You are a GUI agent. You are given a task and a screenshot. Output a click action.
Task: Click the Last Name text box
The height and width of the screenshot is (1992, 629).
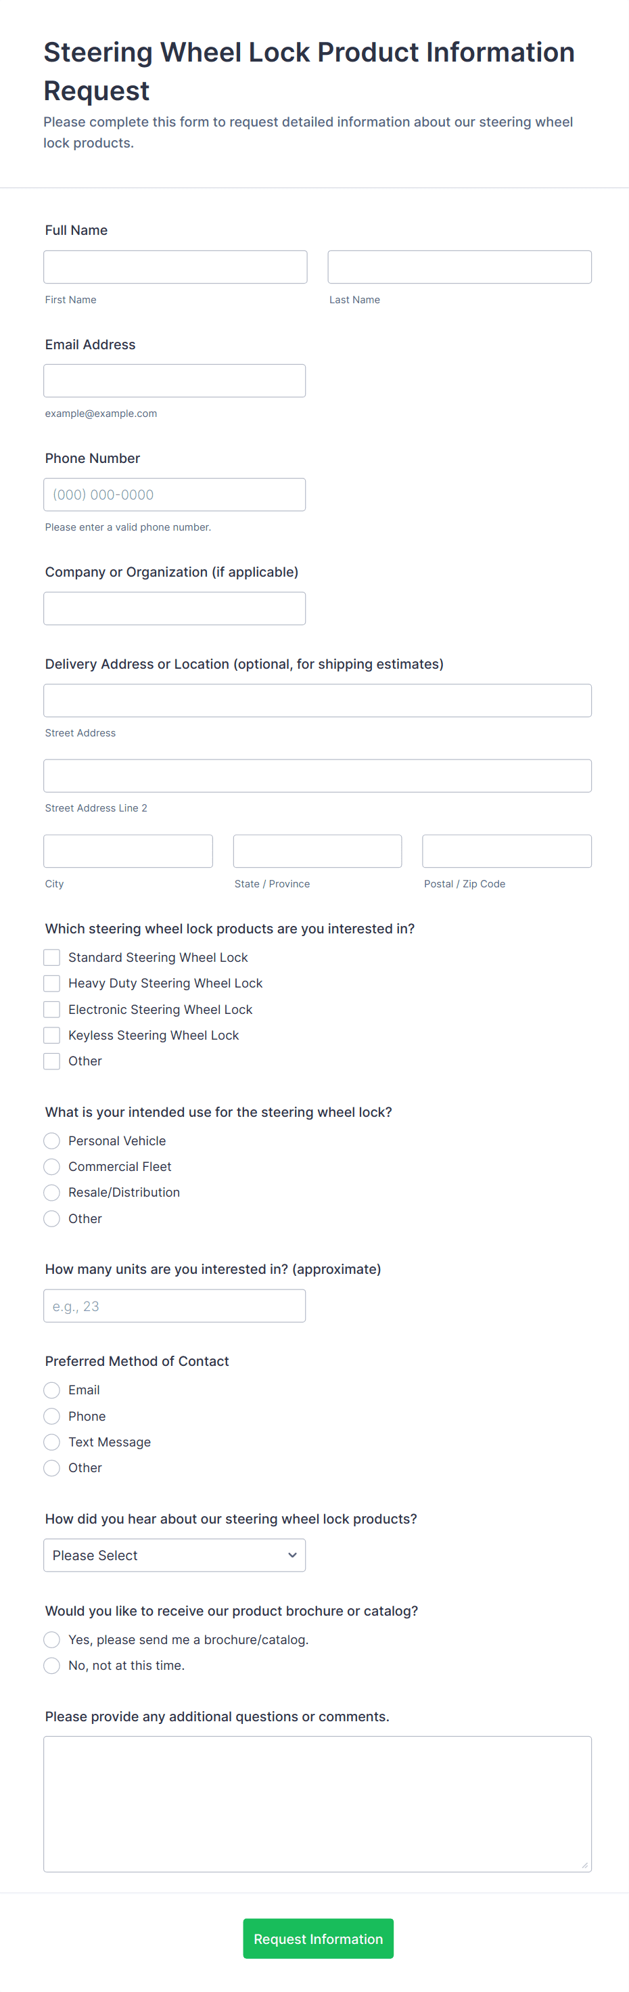point(459,267)
